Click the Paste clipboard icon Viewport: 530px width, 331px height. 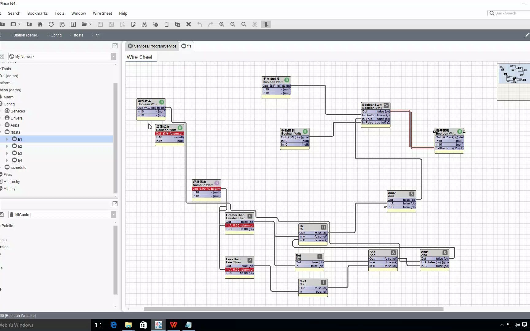point(167,24)
